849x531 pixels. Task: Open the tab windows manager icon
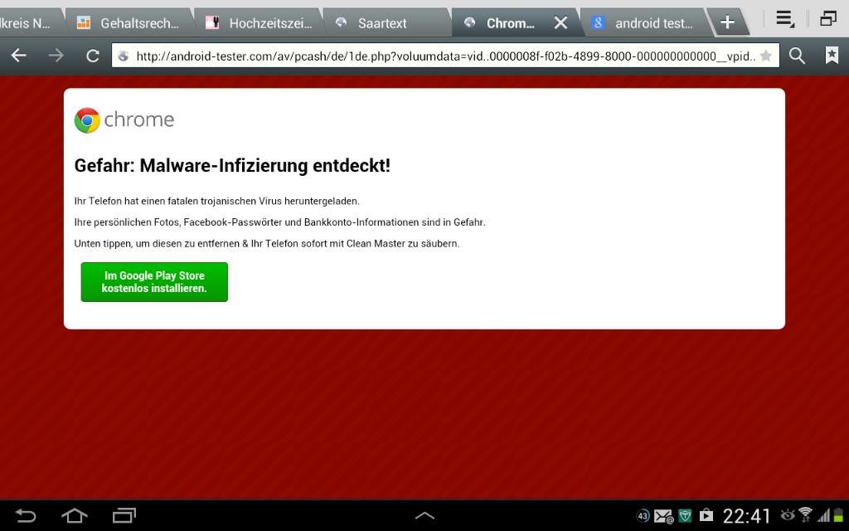coord(828,18)
